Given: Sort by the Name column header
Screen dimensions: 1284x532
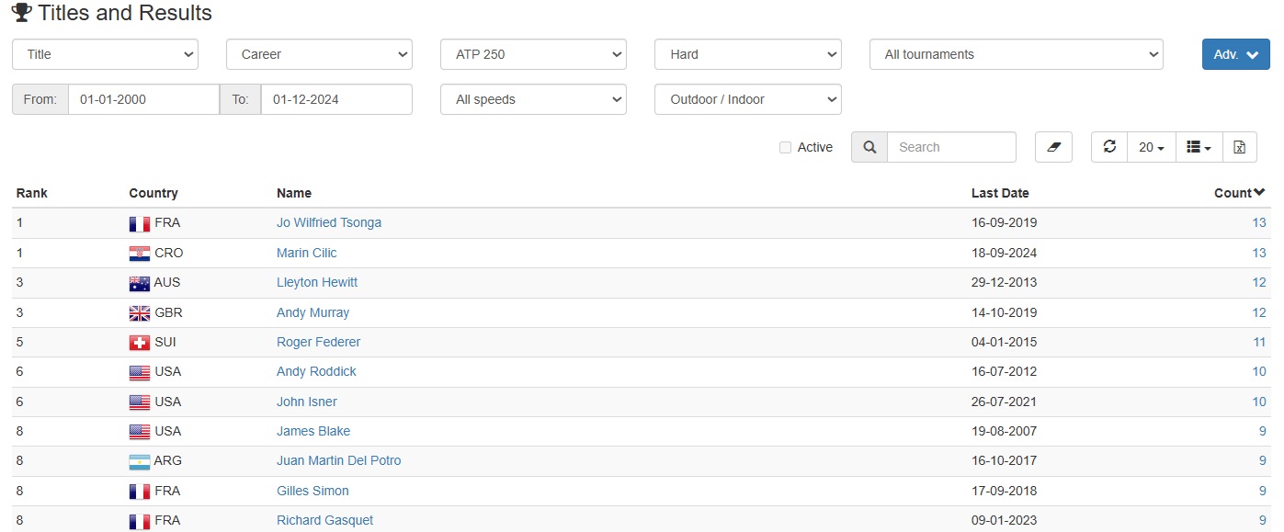Looking at the screenshot, I should pyautogui.click(x=294, y=193).
